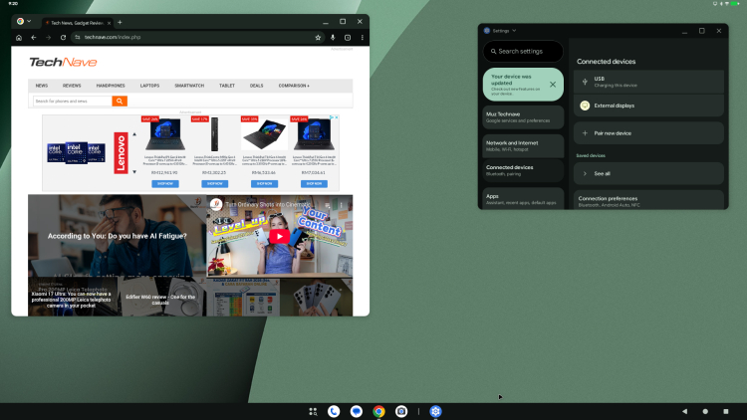The image size is (747, 420).
Task: Click the Chrome home icon
Action: [x=19, y=37]
